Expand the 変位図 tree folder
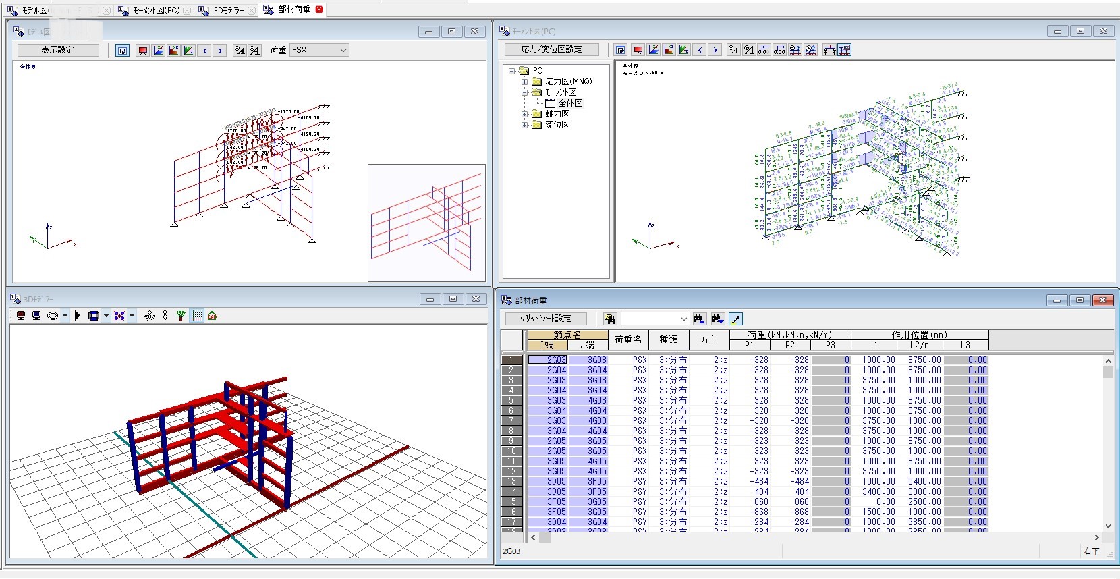1120x579 pixels. (x=524, y=125)
